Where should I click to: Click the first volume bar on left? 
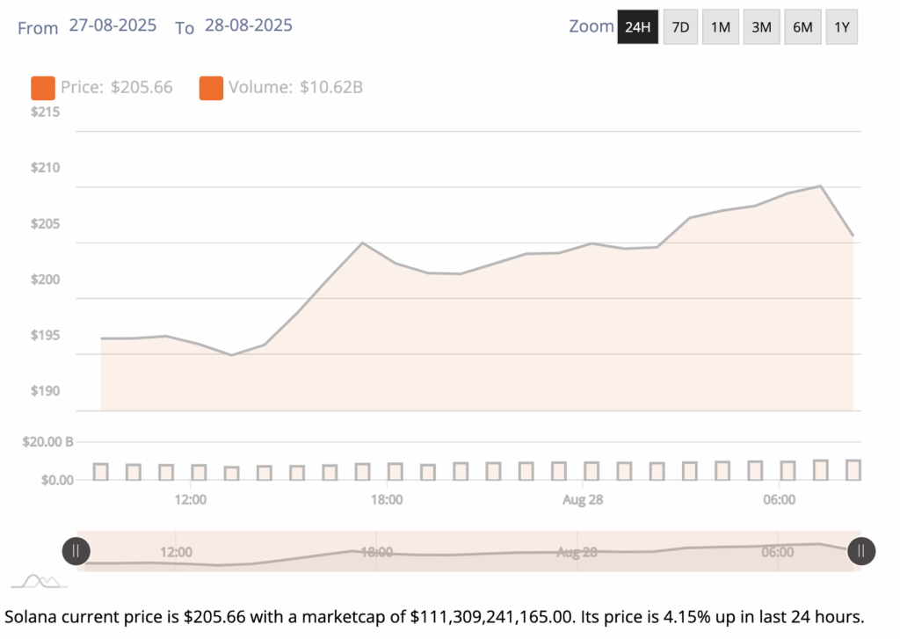[101, 472]
